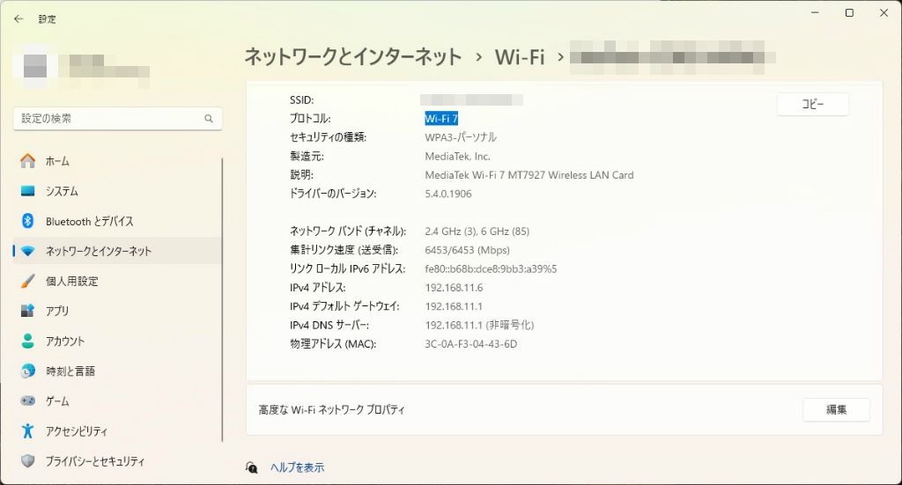
Task: Click ネットワークとインターネット breadcrumb
Action: point(353,57)
